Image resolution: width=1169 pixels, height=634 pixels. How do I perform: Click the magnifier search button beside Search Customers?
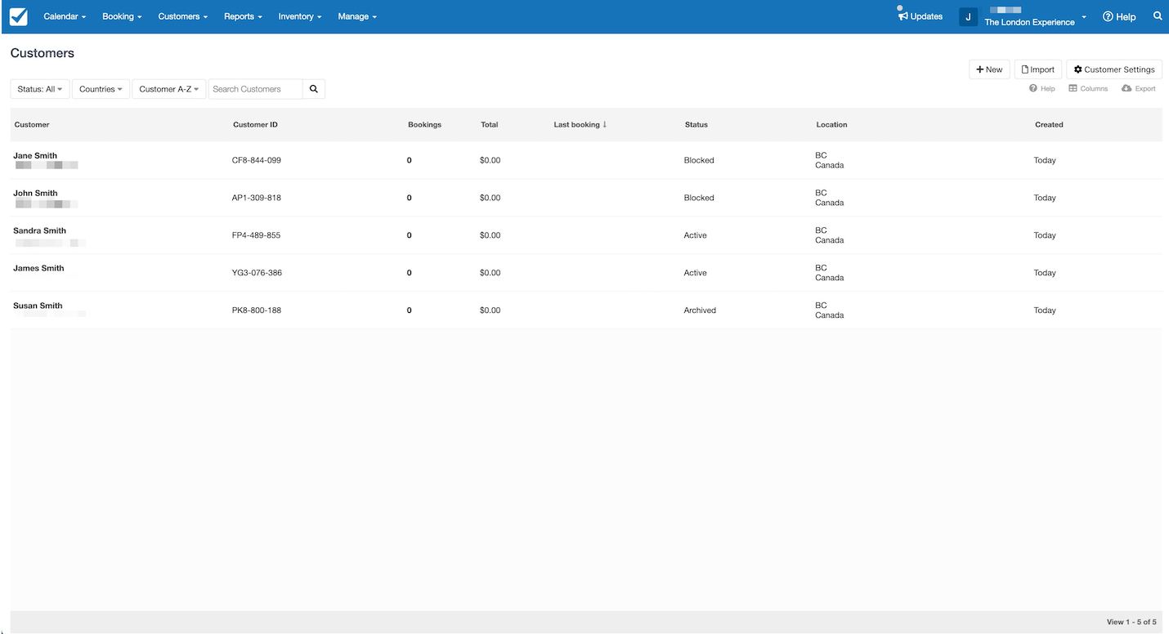[x=314, y=89]
